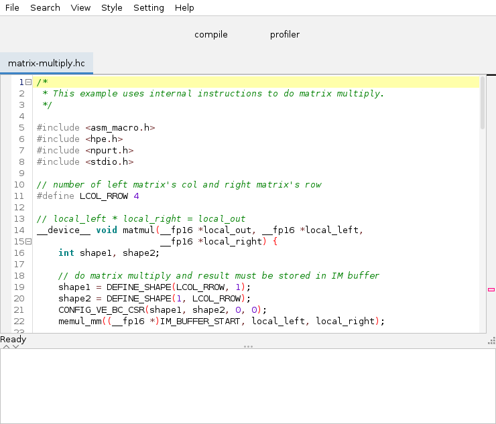The width and height of the screenshot is (496, 424).
Task: Switch to the matrix-multiply.hc tab
Action: click(46, 64)
